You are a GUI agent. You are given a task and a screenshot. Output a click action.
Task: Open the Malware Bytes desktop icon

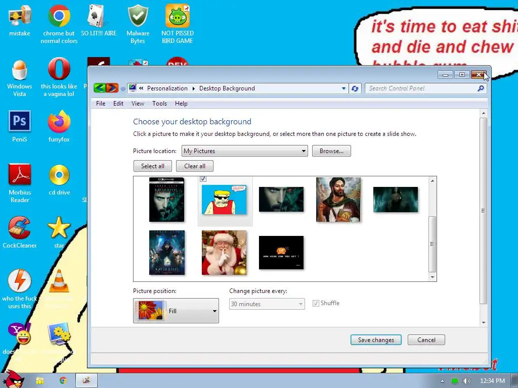138,16
